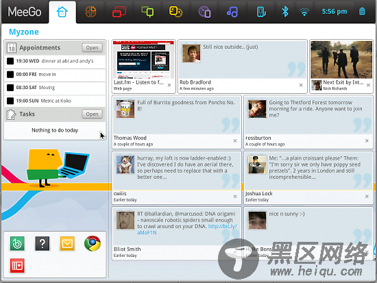Click the Tasks checklist icon

(11, 114)
